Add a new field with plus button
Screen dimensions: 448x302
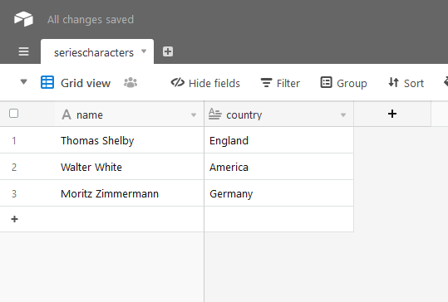tap(392, 114)
